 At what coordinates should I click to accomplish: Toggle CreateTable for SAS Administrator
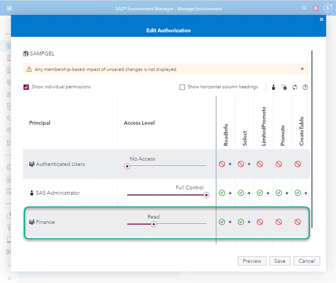tap(298, 193)
